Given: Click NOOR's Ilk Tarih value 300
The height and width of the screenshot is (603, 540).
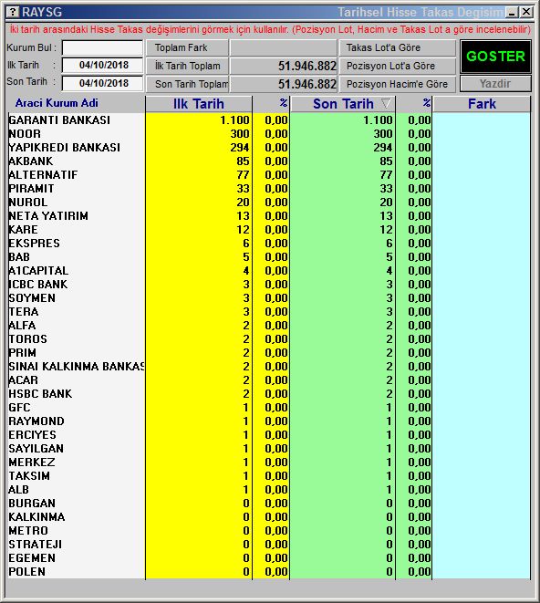Looking at the screenshot, I should coord(240,134).
